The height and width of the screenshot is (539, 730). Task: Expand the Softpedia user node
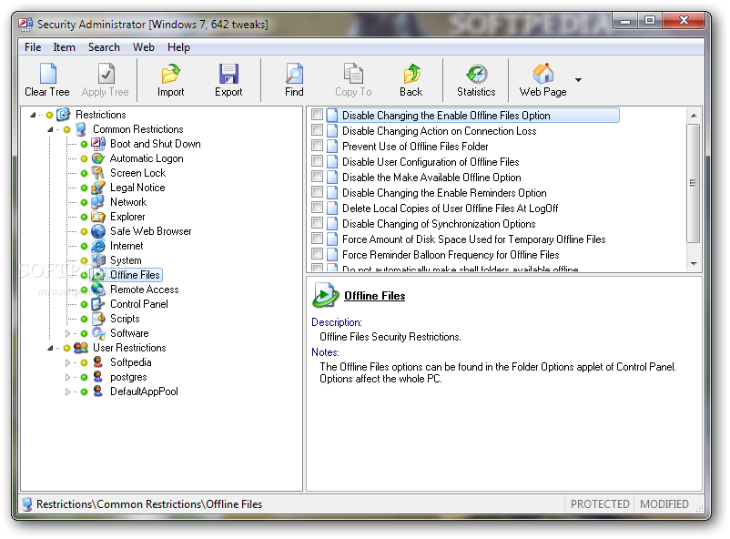[67, 362]
